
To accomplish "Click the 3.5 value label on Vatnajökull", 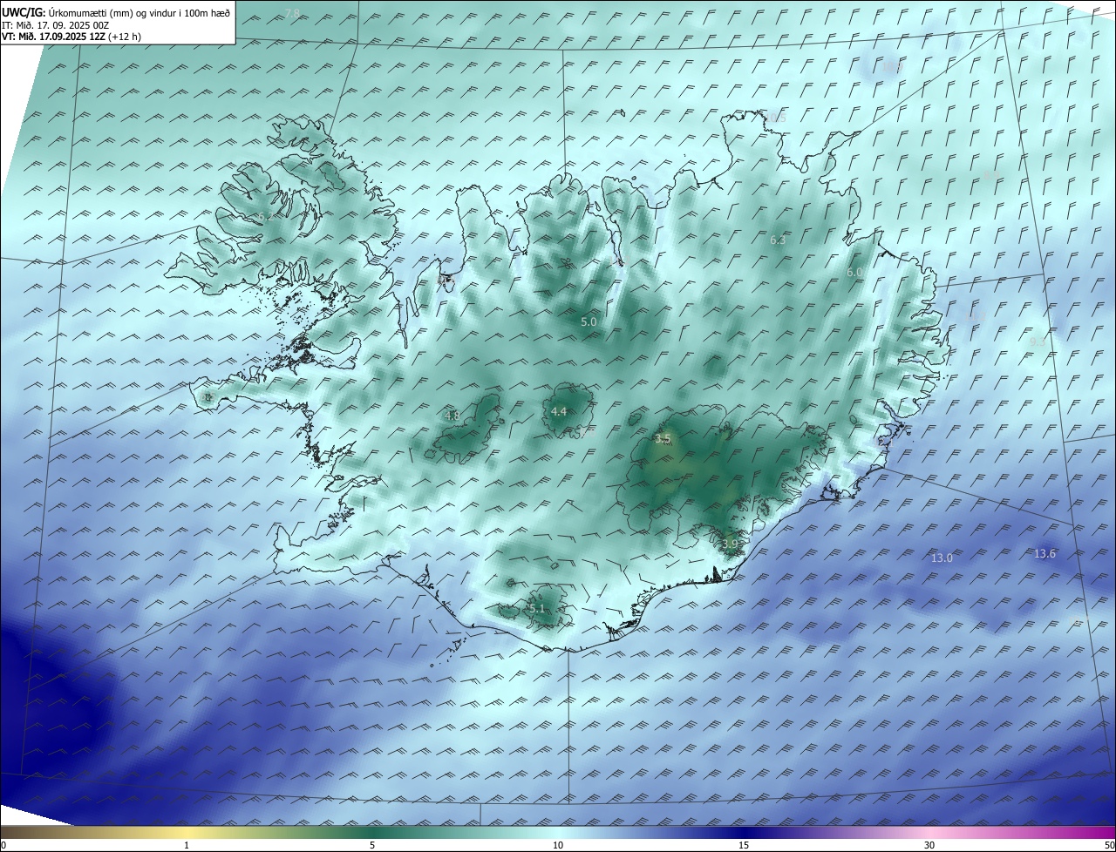I will (x=663, y=439).
